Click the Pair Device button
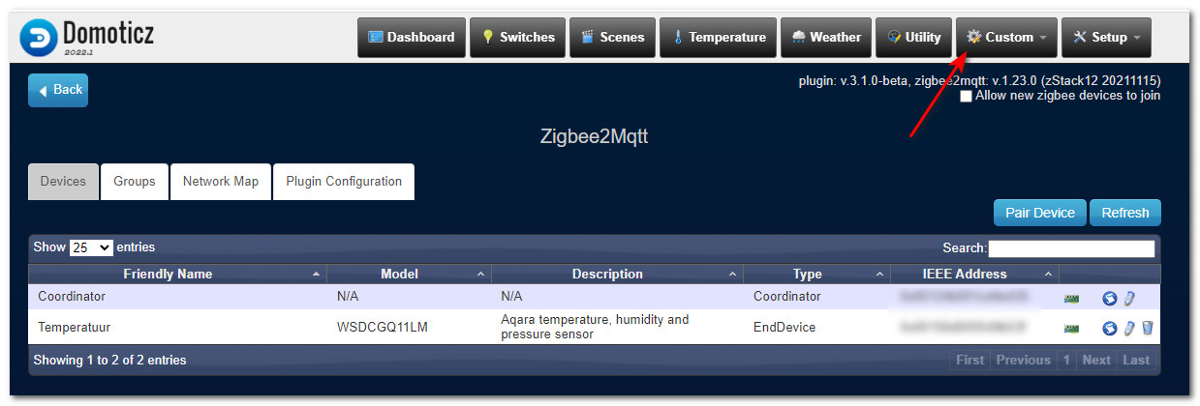This screenshot has width=1200, height=406. (1040, 213)
